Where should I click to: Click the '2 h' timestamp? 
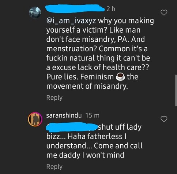111,9
